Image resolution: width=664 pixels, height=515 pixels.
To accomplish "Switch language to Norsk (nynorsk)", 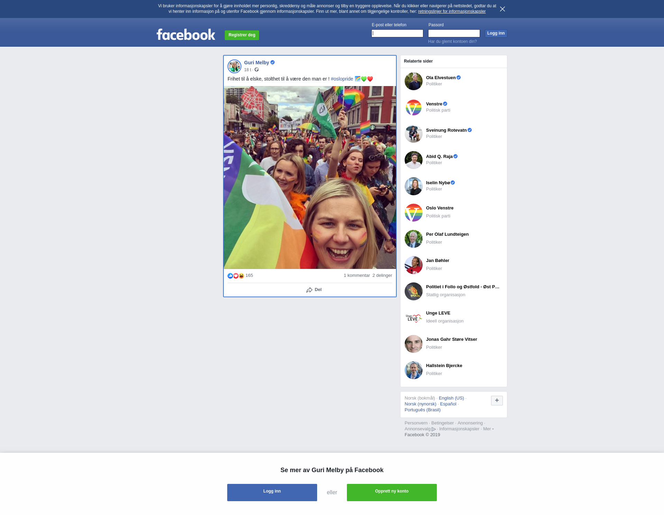I will click(x=421, y=404).
